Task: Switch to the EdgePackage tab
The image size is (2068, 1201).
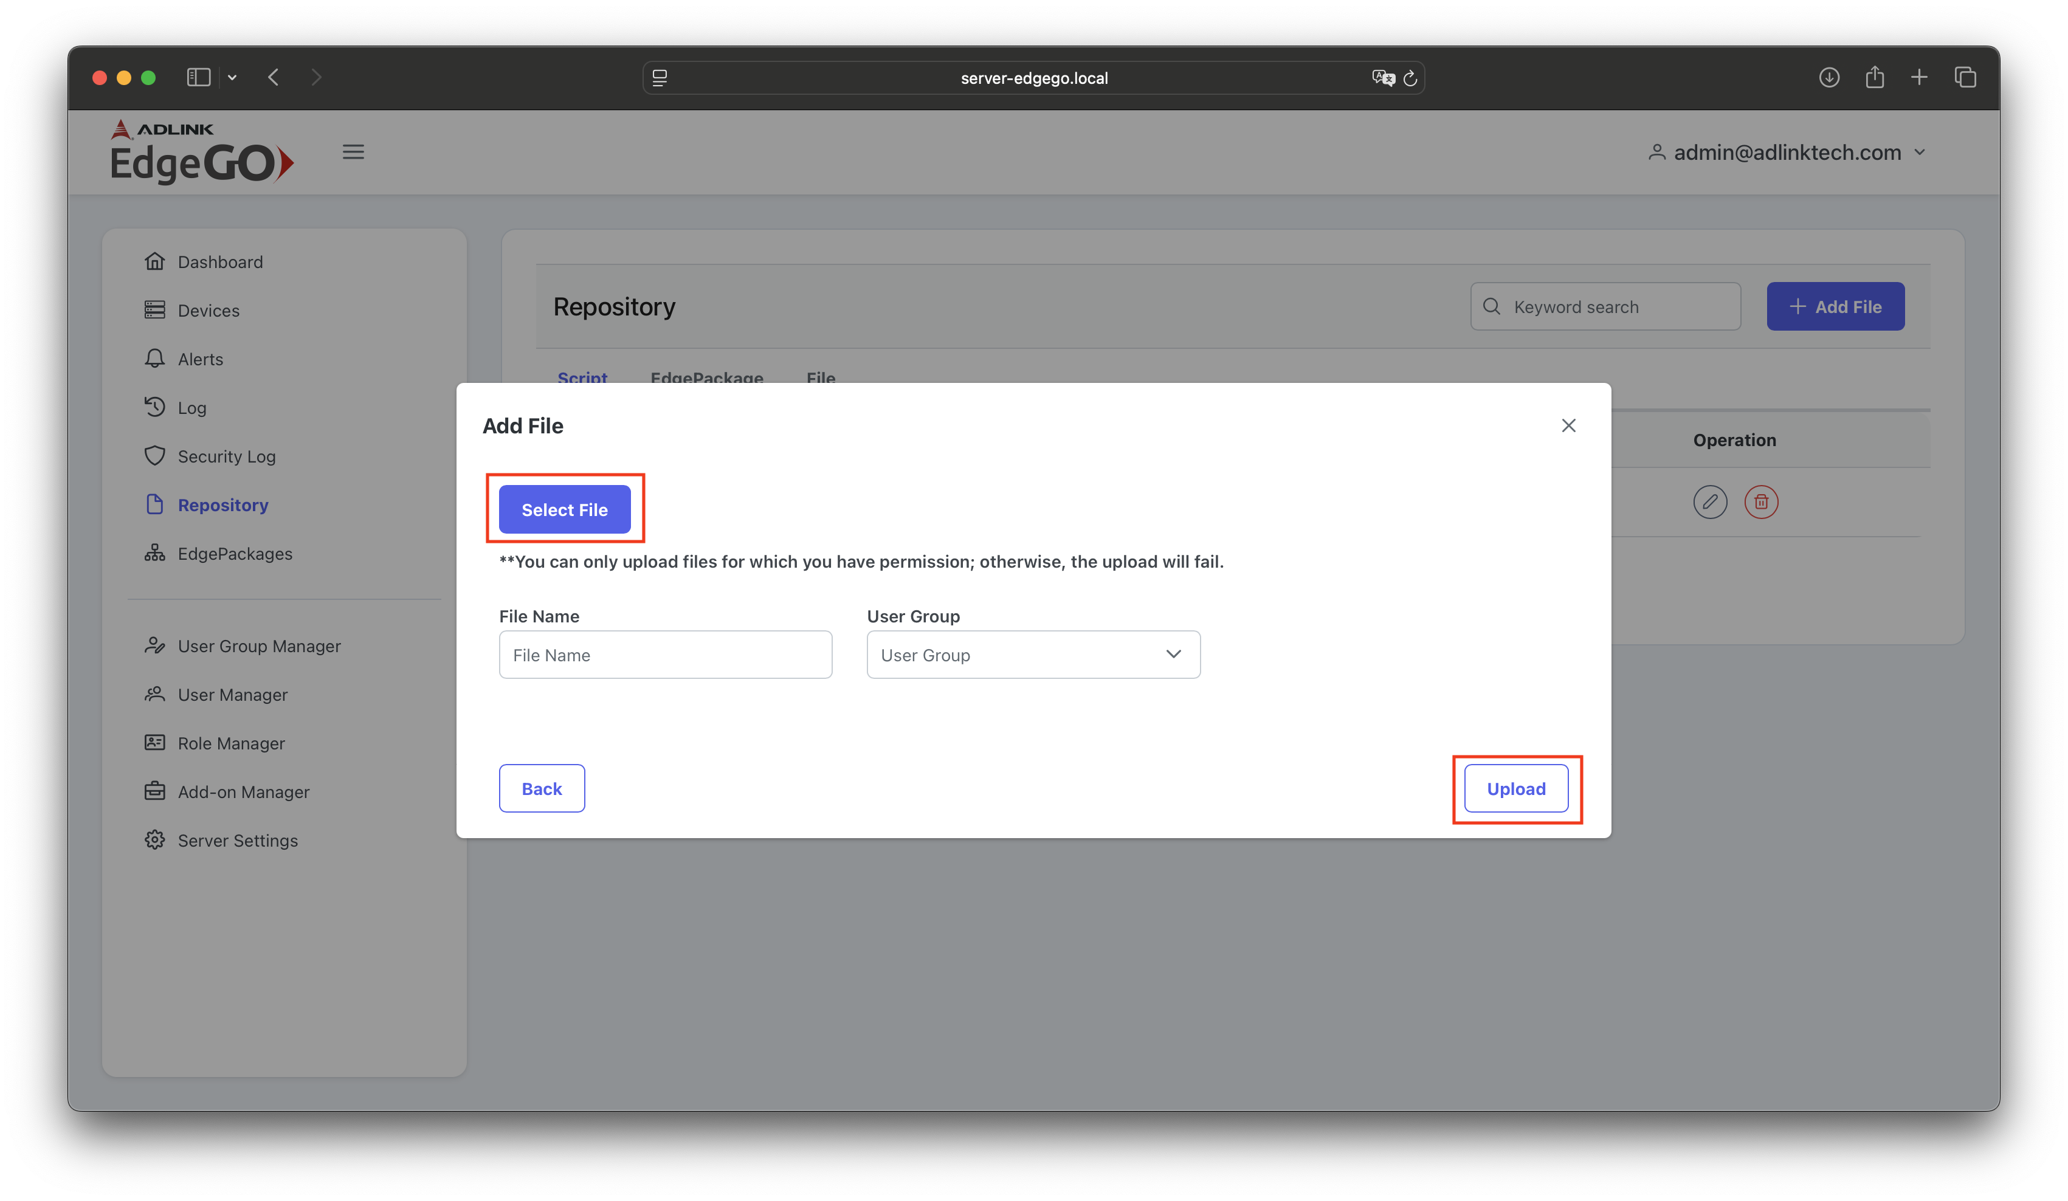Action: coord(706,377)
